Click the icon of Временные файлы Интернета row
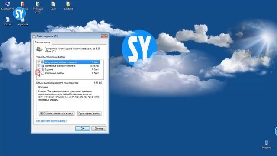 (42, 65)
